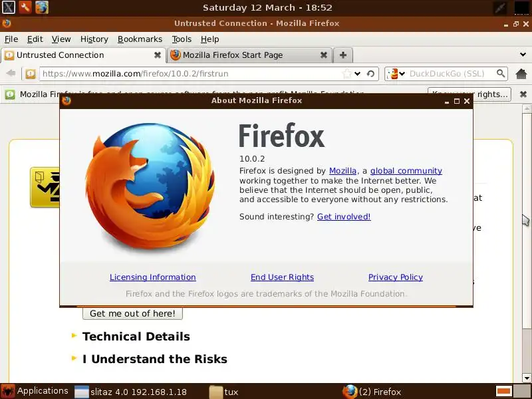Open the tux folder taskbar item
The height and width of the screenshot is (399, 532).
pyautogui.click(x=224, y=392)
